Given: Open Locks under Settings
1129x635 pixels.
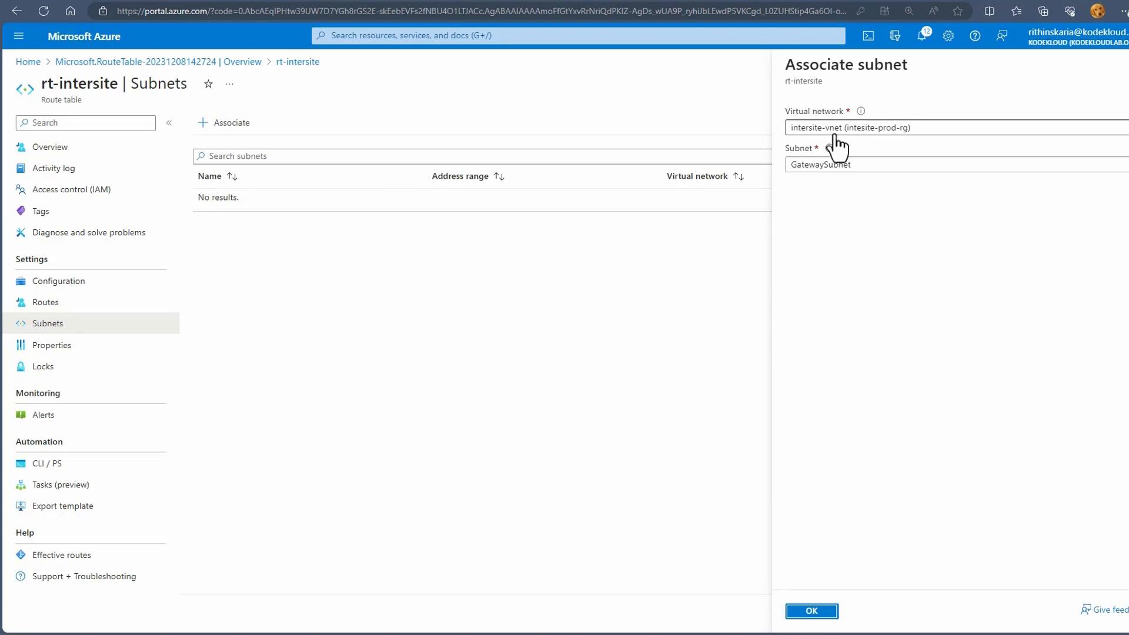Looking at the screenshot, I should tap(43, 366).
